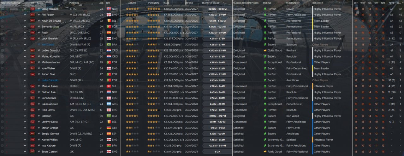Click the person icon beside Jack Grealish's name
The height and width of the screenshot is (156, 404).
tap(39, 39)
